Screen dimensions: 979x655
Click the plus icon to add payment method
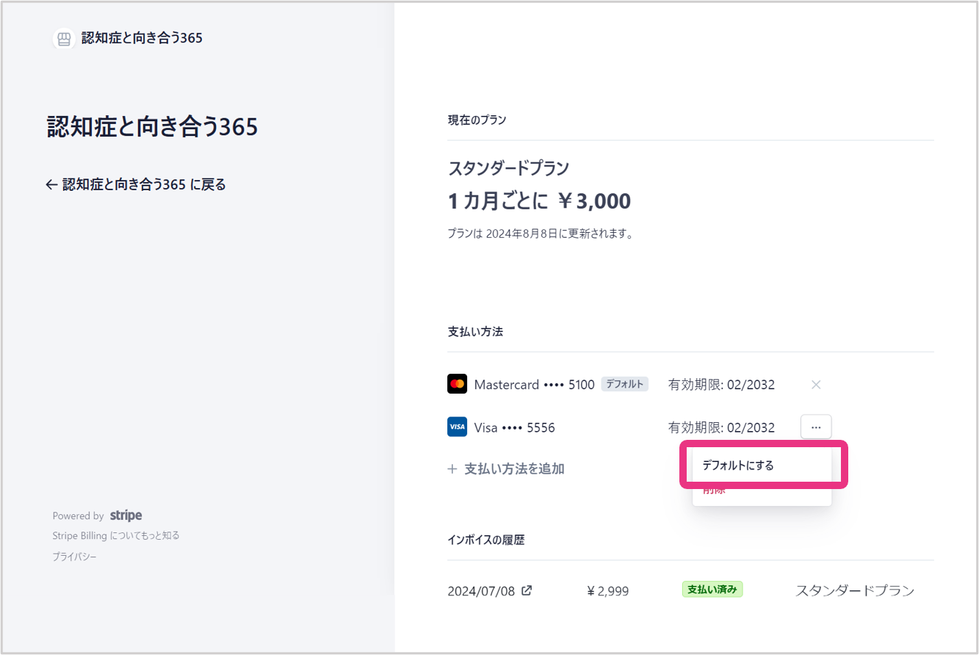(x=452, y=469)
